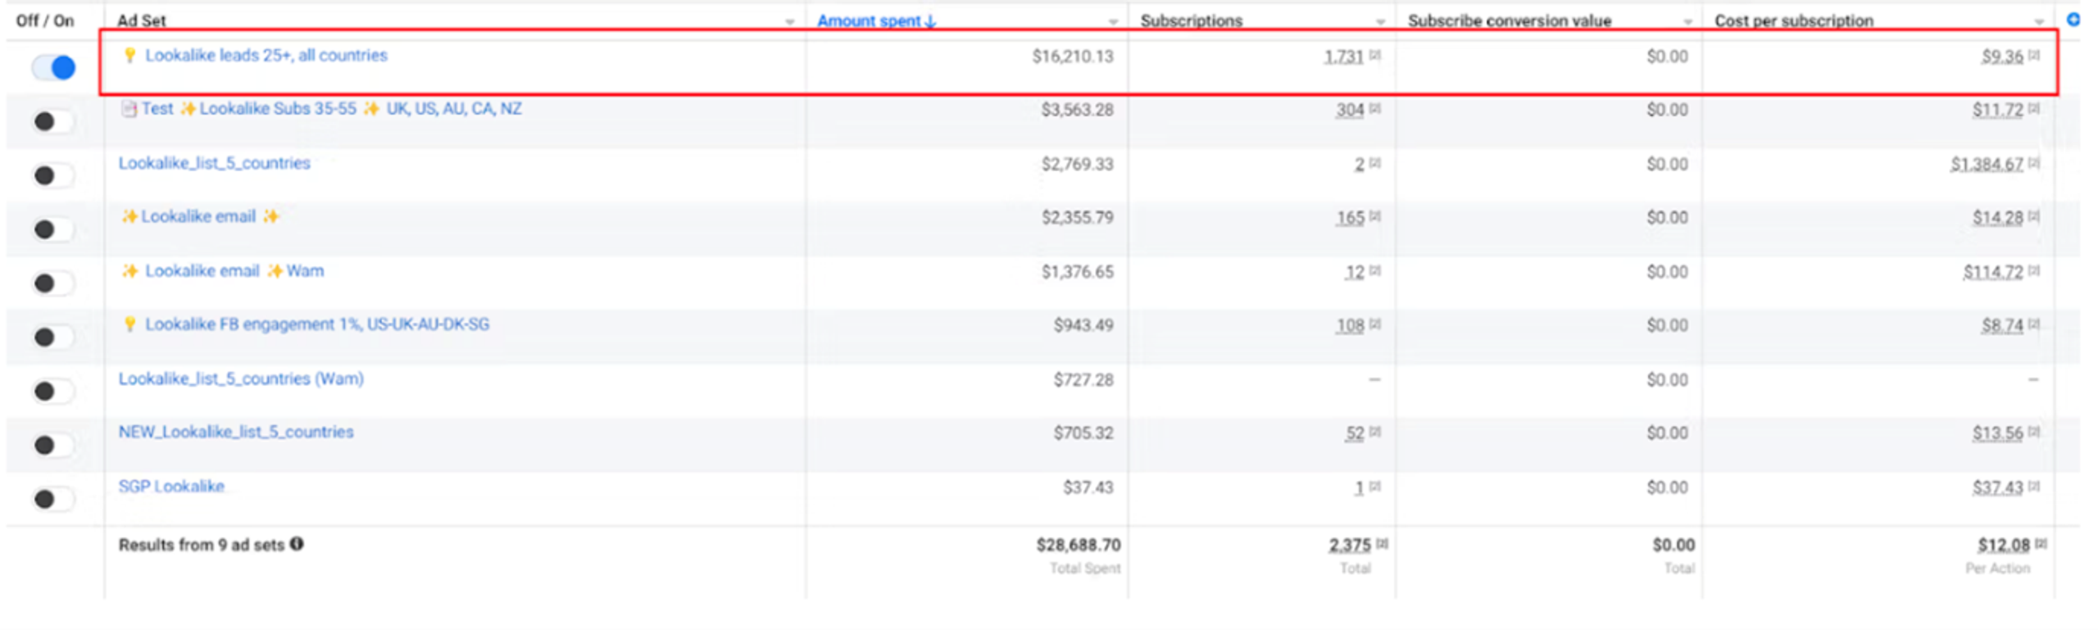2098x630 pixels.
Task: Click info icon next to Results from 9 ad sets
Action: click(x=297, y=543)
